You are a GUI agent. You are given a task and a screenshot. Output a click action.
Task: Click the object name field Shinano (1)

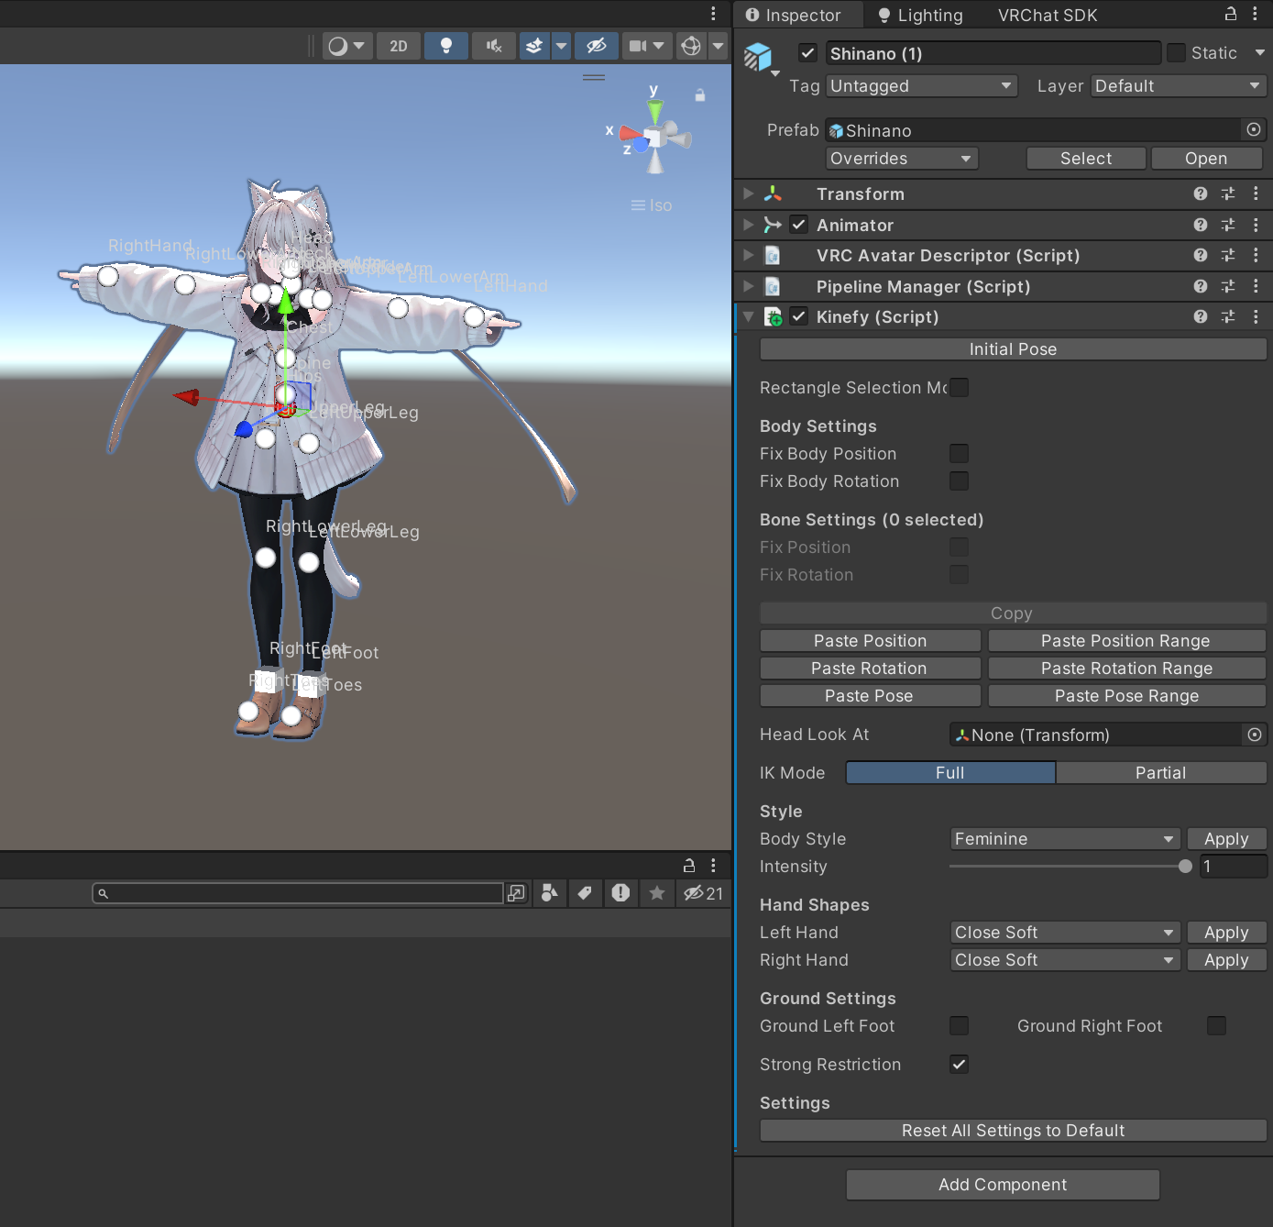pyautogui.click(x=993, y=53)
